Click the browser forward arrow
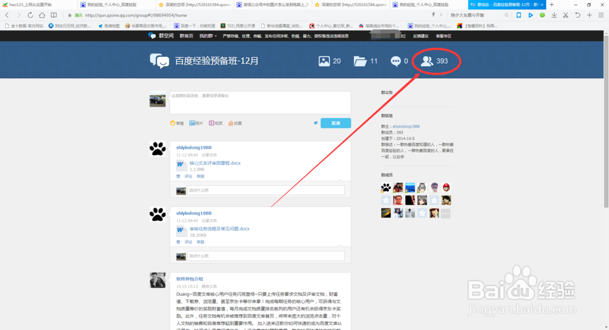Screen dimensions: 609x330 [18, 15]
